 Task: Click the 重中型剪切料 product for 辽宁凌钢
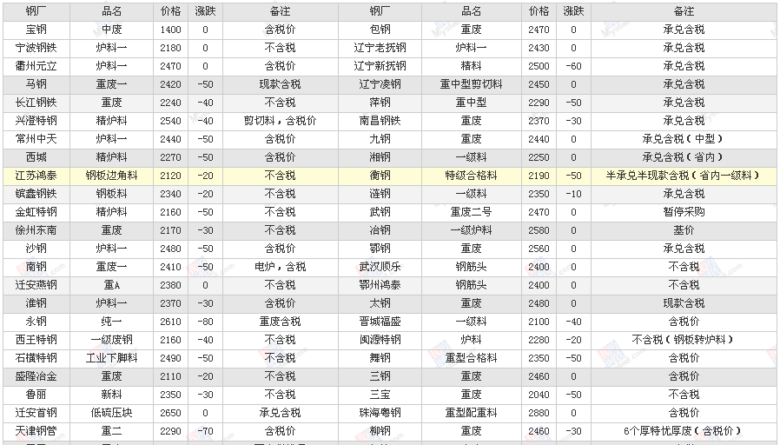[471, 84]
